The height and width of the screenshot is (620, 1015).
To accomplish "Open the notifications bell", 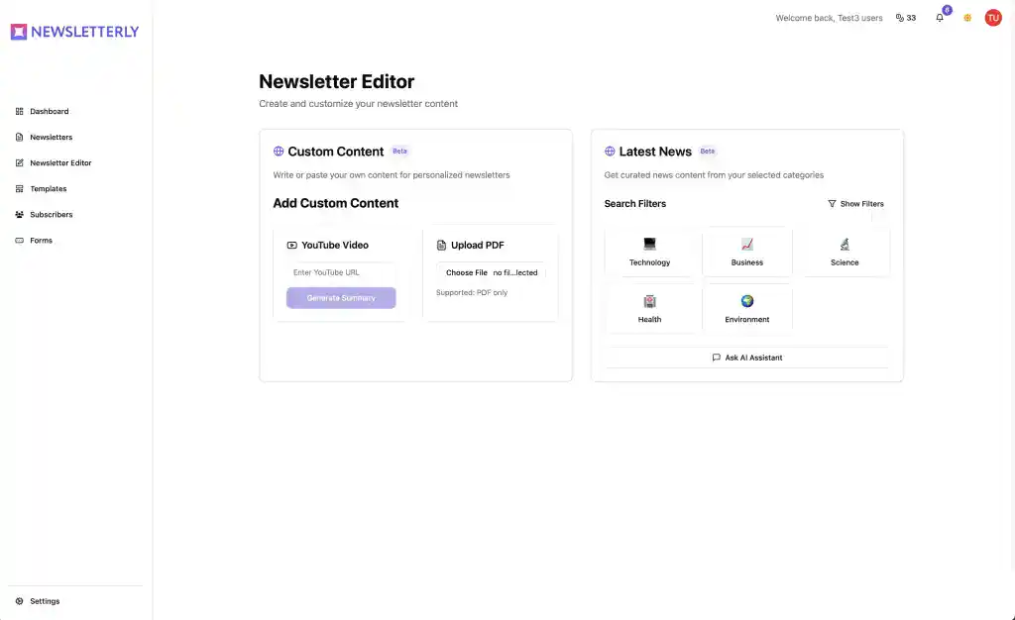I will click(940, 18).
